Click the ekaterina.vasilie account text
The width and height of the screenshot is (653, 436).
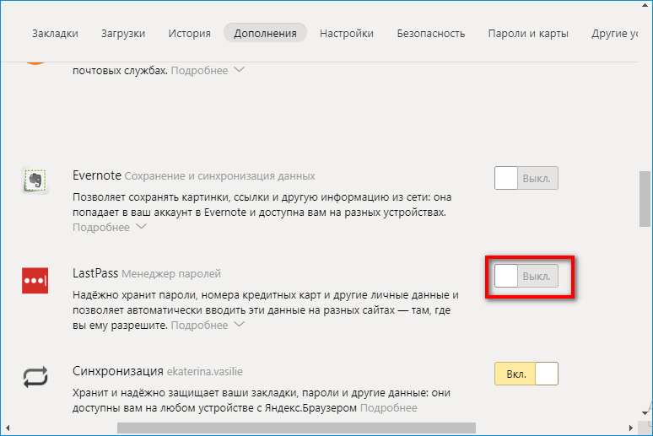tap(205, 371)
